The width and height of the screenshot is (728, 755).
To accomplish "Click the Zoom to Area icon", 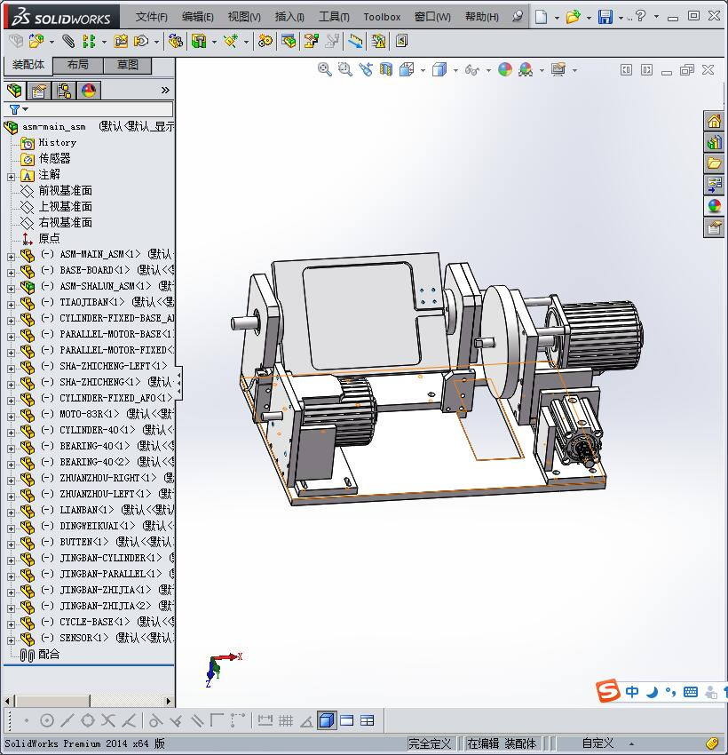I will click(345, 70).
